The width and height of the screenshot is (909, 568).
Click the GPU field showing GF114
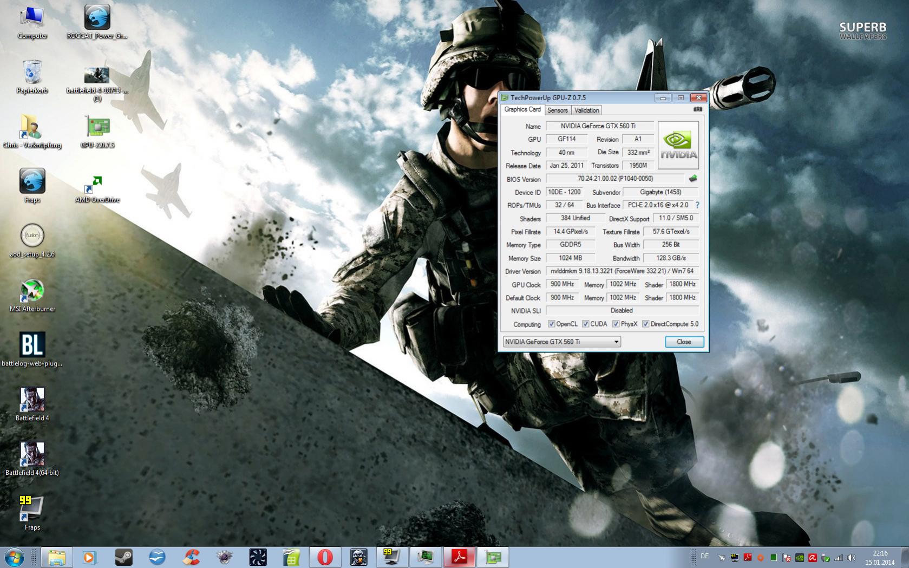click(x=566, y=139)
